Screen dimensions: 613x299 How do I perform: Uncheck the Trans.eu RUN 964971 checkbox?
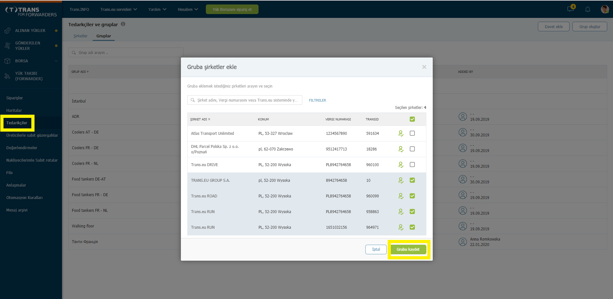(412, 227)
